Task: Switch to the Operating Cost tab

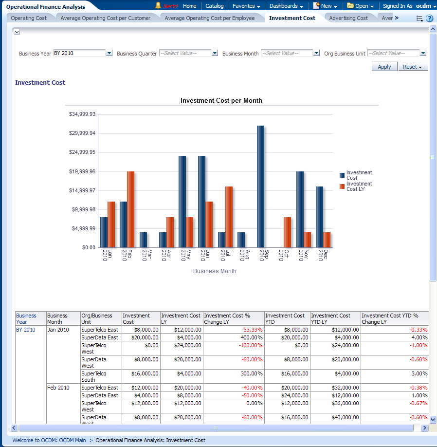Action: tap(29, 18)
